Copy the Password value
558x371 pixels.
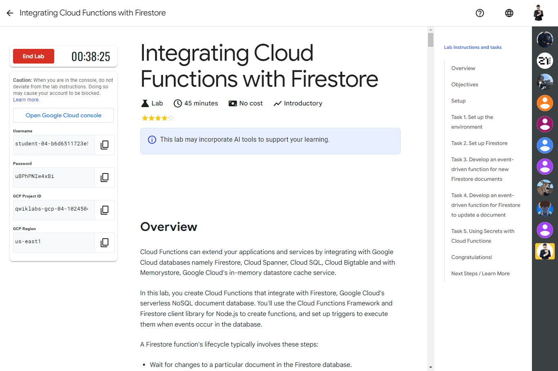tap(105, 178)
